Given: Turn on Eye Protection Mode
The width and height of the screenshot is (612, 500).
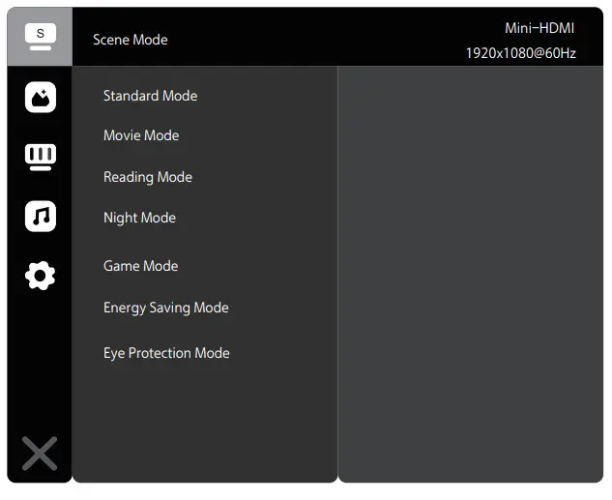Looking at the screenshot, I should pos(166,353).
